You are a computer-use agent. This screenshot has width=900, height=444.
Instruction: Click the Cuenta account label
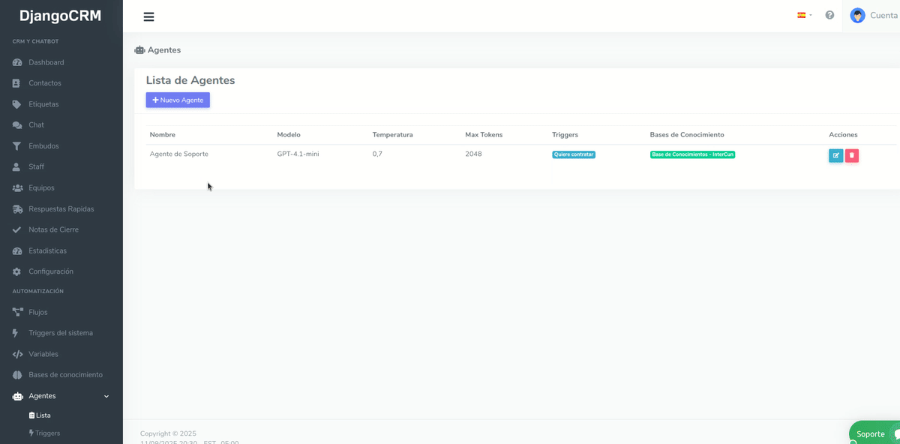(883, 15)
